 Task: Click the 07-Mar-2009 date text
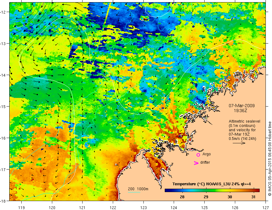[242, 106]
